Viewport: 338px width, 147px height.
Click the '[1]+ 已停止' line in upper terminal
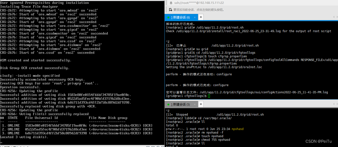click(x=212, y=45)
